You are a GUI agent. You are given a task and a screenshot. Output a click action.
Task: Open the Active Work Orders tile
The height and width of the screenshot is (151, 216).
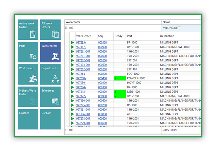(28, 30)
